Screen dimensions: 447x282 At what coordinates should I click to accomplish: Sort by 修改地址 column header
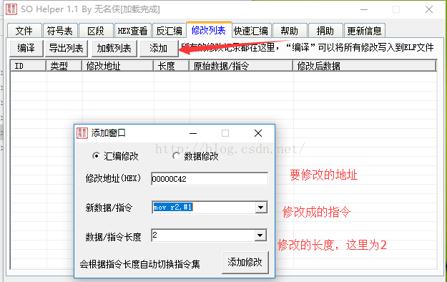coord(117,66)
